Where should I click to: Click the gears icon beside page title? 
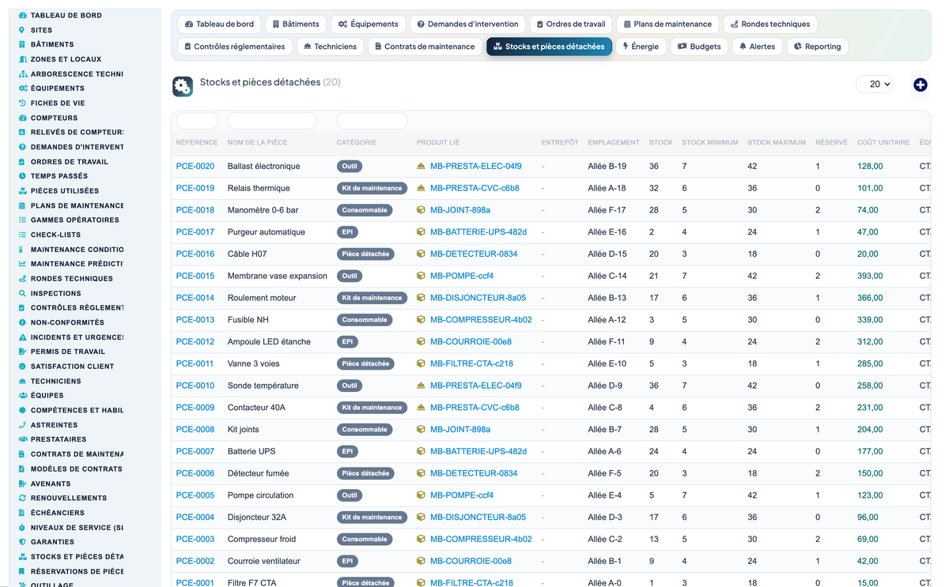tap(183, 87)
